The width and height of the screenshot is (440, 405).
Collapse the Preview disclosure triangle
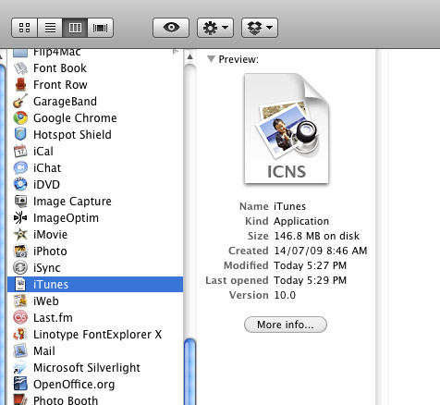pyautogui.click(x=211, y=59)
